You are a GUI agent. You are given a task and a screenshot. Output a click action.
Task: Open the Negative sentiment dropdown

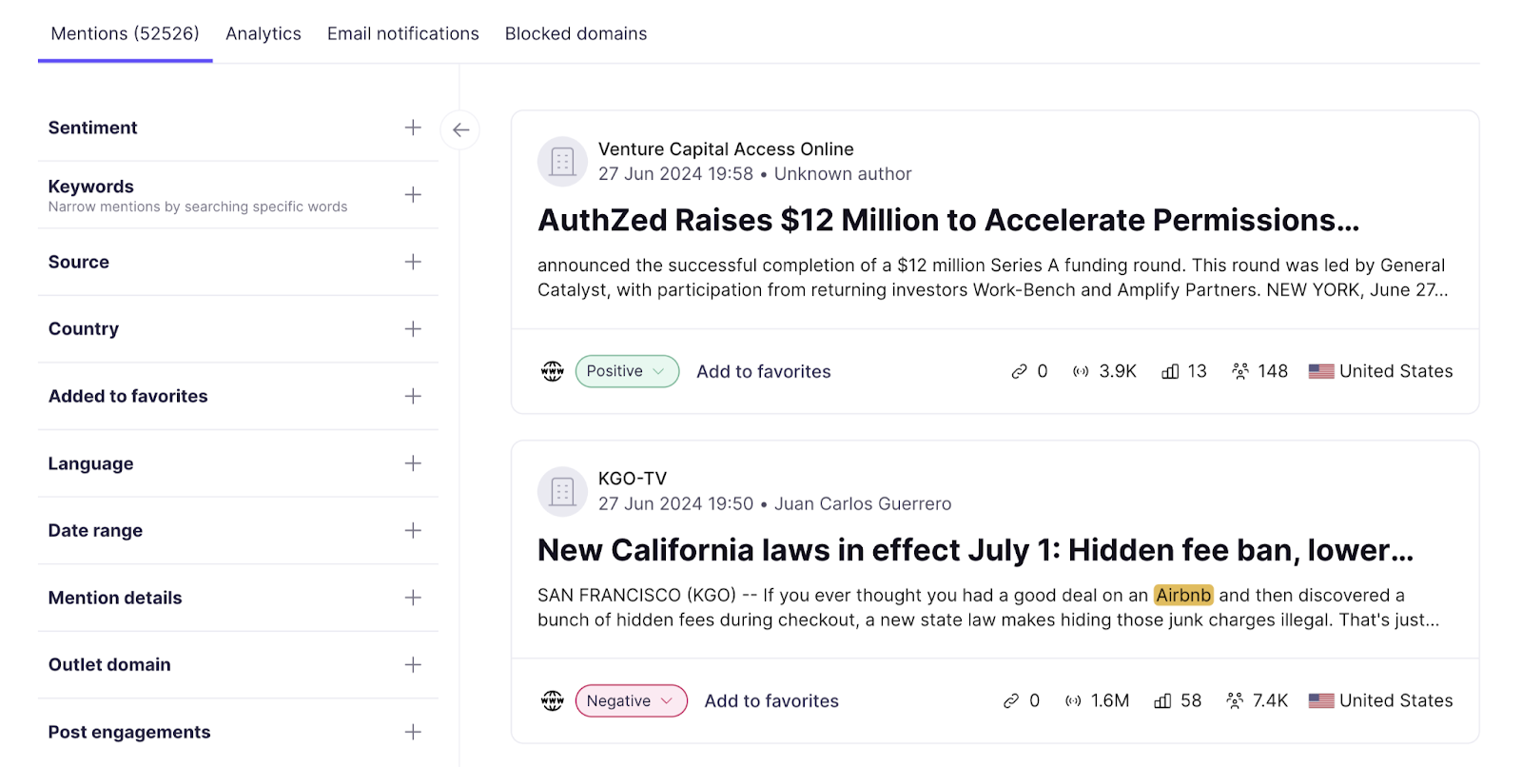[x=631, y=700]
